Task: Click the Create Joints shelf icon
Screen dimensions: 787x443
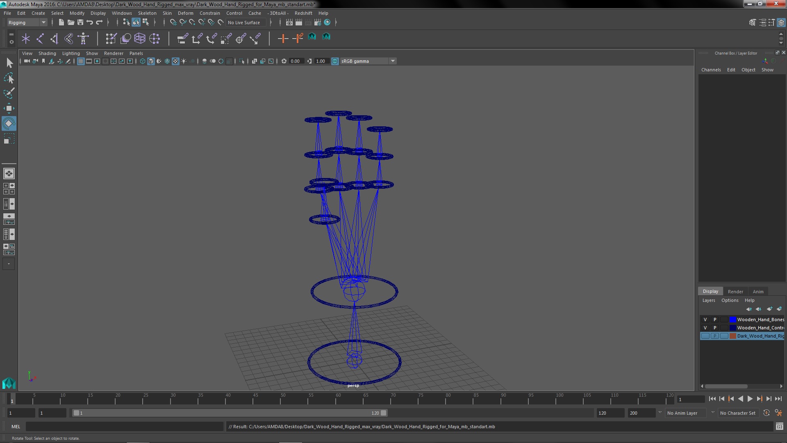Action: tap(40, 39)
